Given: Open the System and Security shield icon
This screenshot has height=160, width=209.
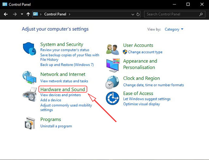Looking at the screenshot, I should [x=29, y=49].
